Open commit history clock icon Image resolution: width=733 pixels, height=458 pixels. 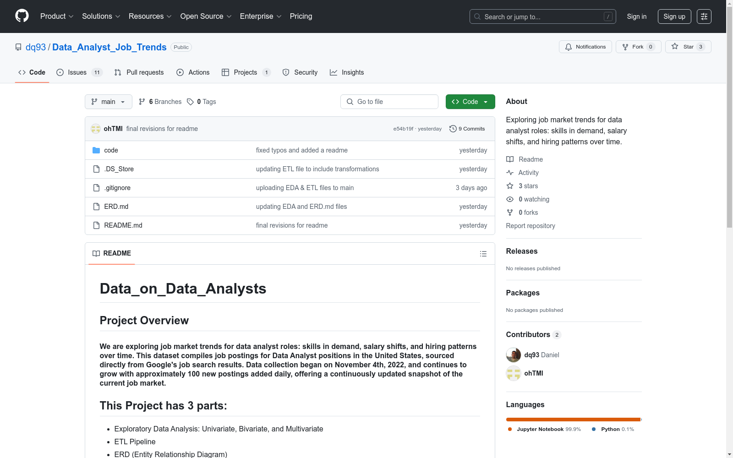click(x=453, y=129)
